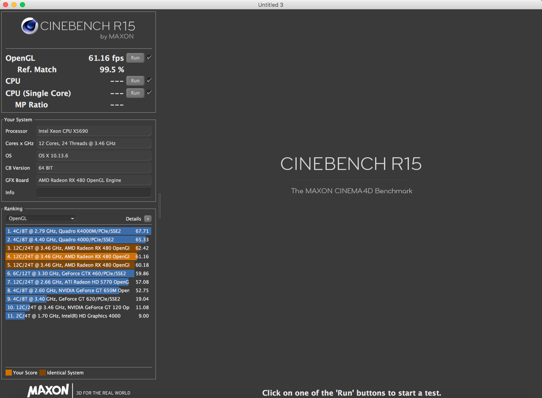Click the Untitled 3 window title
Screen dimensions: 542x398
click(x=271, y=5)
